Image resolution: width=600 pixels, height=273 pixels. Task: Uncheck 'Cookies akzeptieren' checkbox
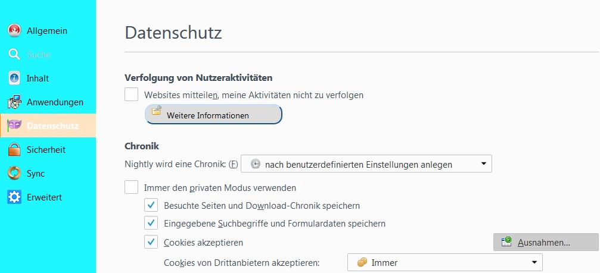pos(151,243)
